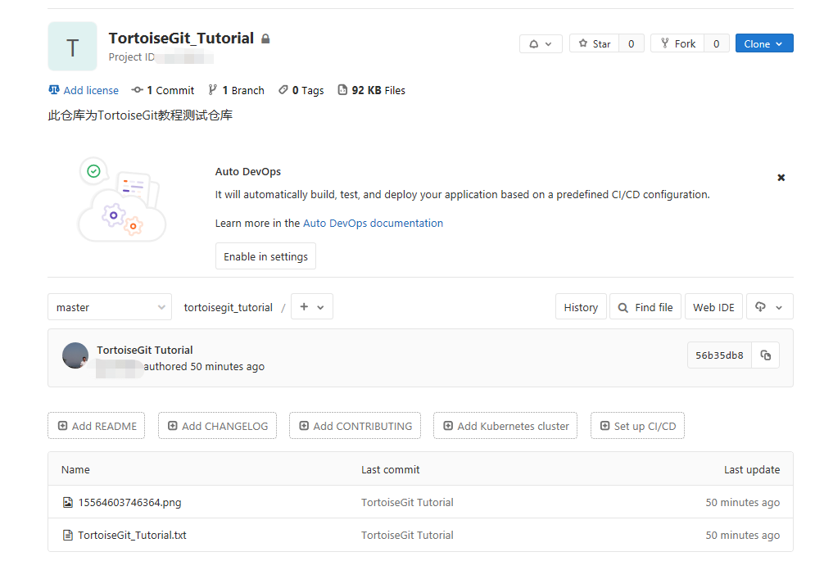This screenshot has height=570, width=815.
Task: Click Enable in settings for Auto DevOps
Action: point(265,256)
